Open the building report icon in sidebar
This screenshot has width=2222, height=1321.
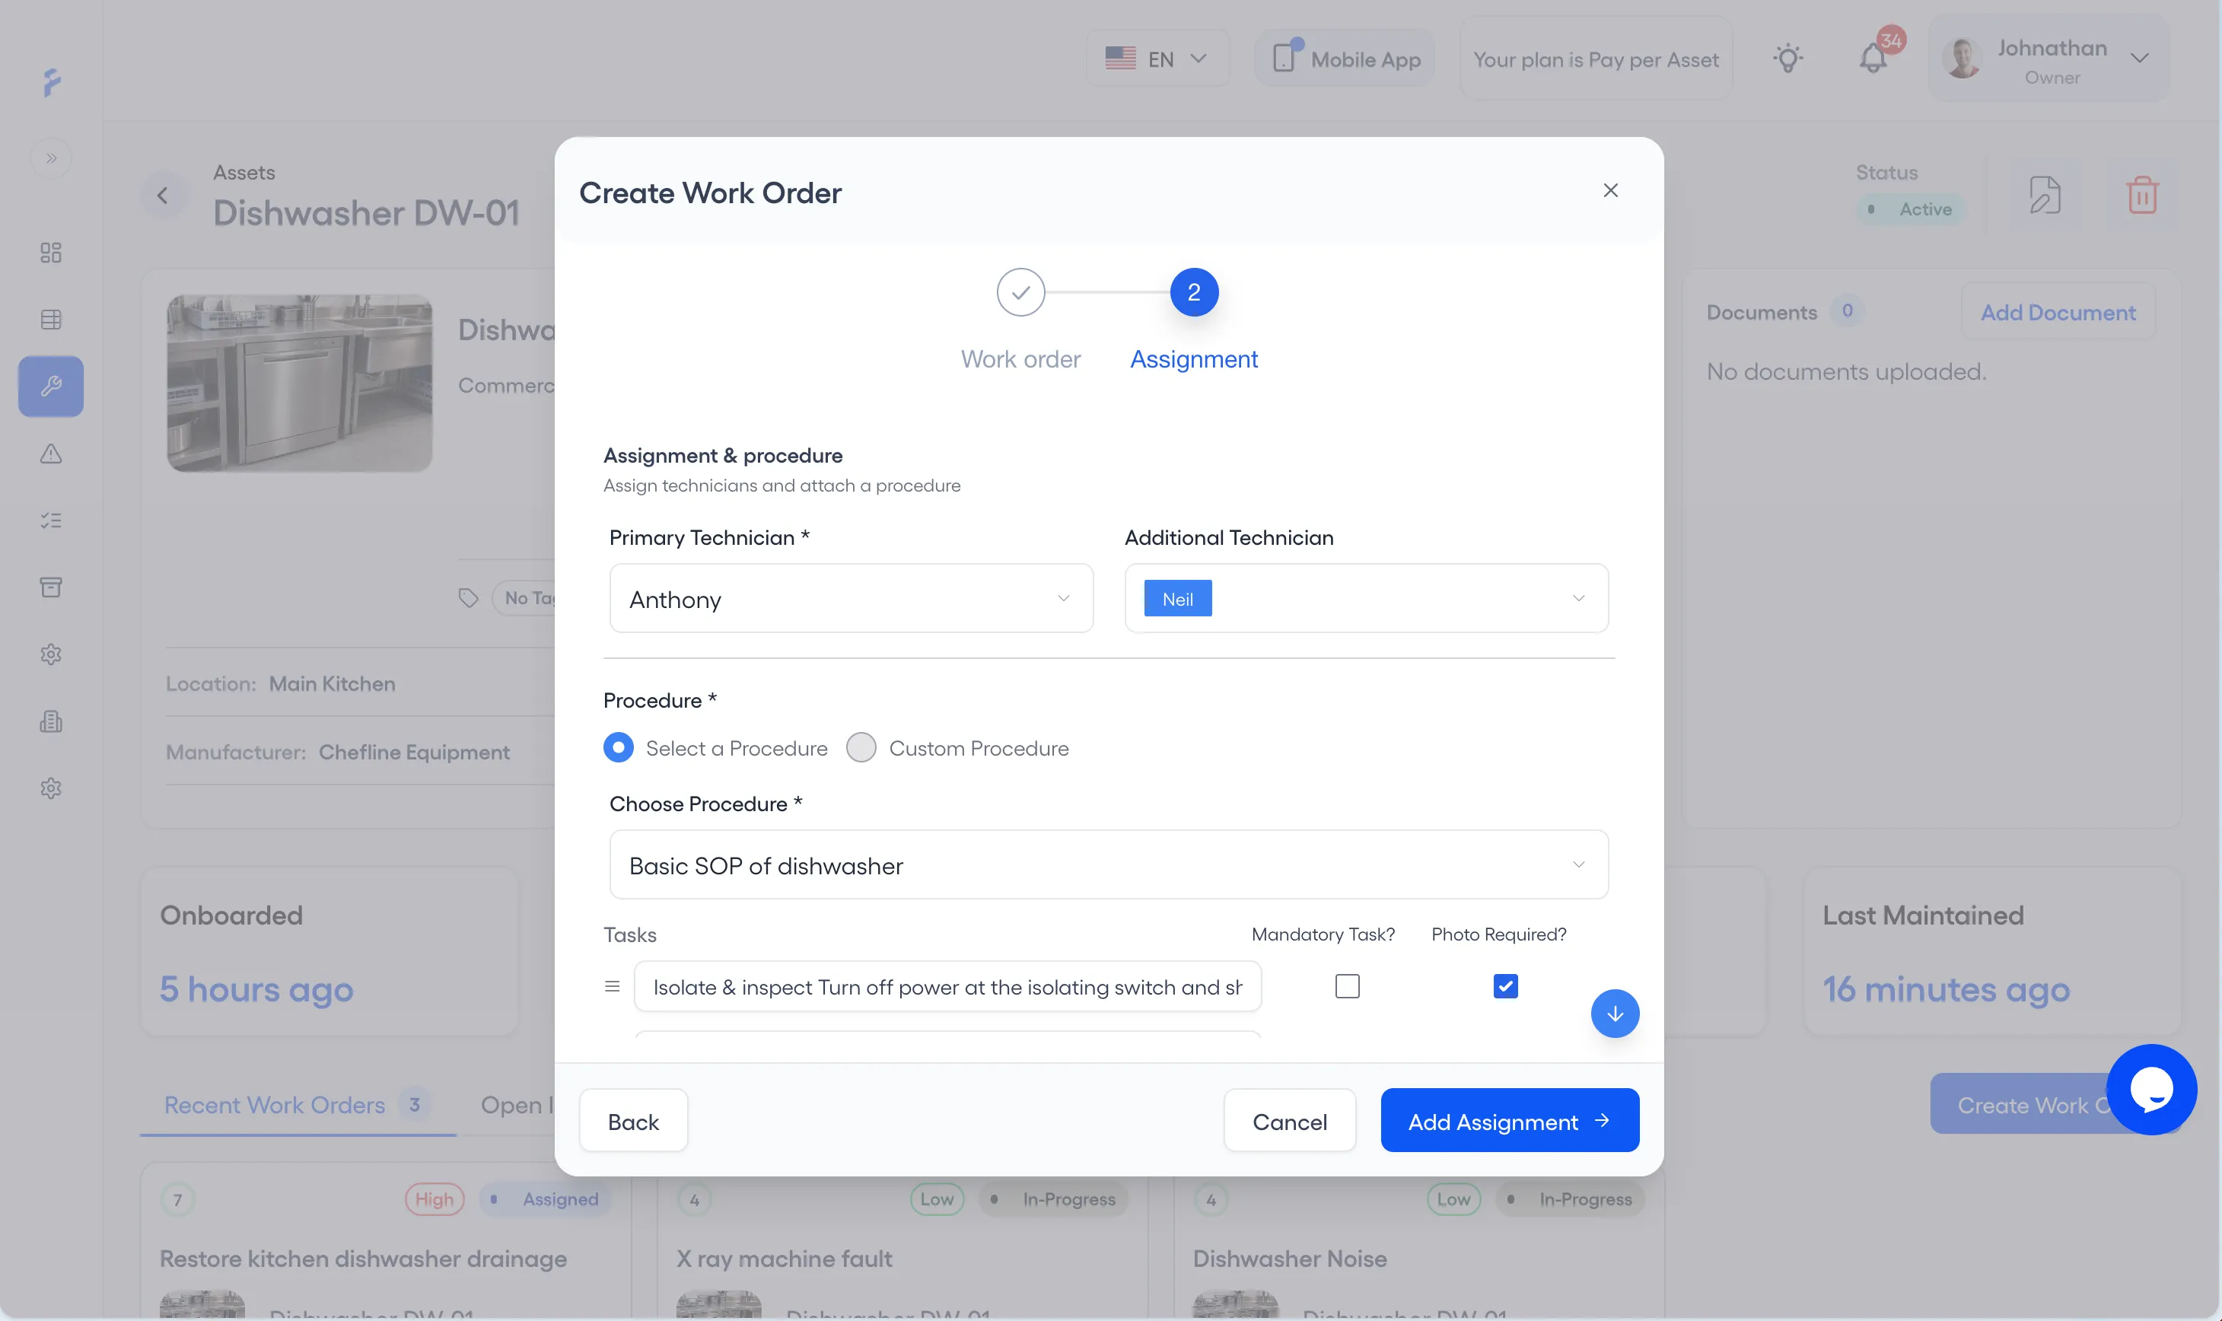[x=51, y=722]
